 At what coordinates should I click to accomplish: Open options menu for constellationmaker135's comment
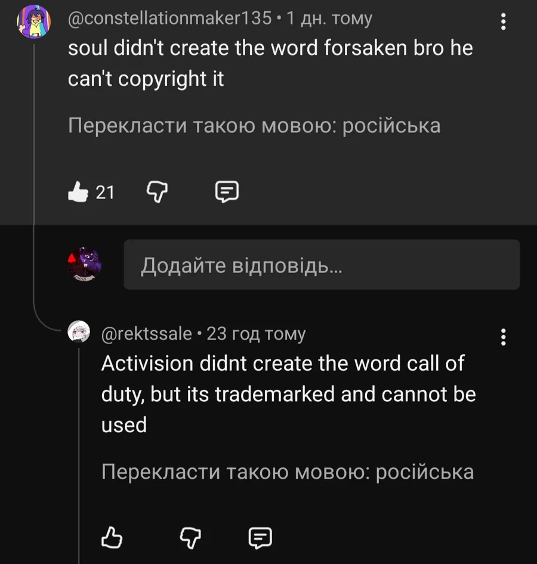click(x=504, y=22)
